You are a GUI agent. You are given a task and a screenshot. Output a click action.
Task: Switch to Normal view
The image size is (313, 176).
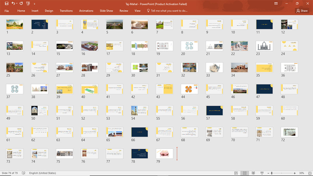[236, 173]
